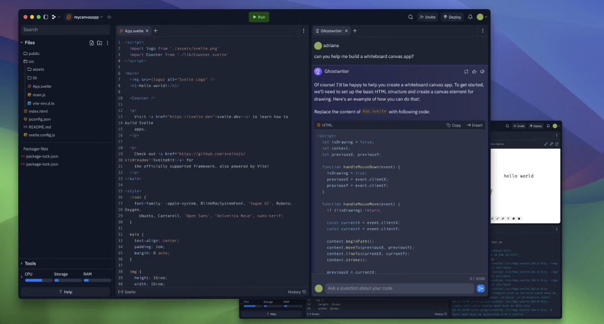Click the Ask a question about your code field
This screenshot has width=604, height=324.
pos(399,288)
